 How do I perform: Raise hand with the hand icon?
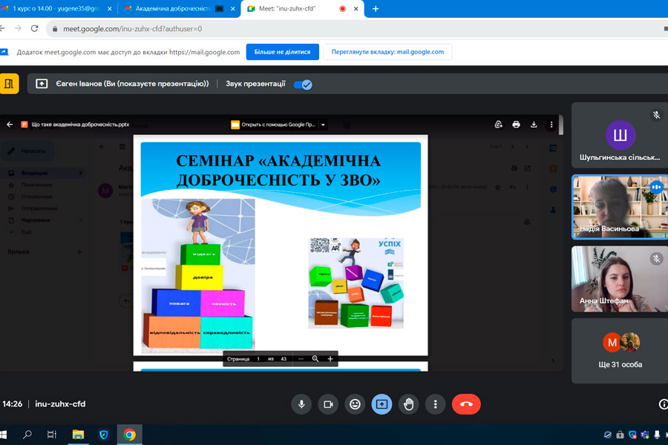tap(408, 404)
